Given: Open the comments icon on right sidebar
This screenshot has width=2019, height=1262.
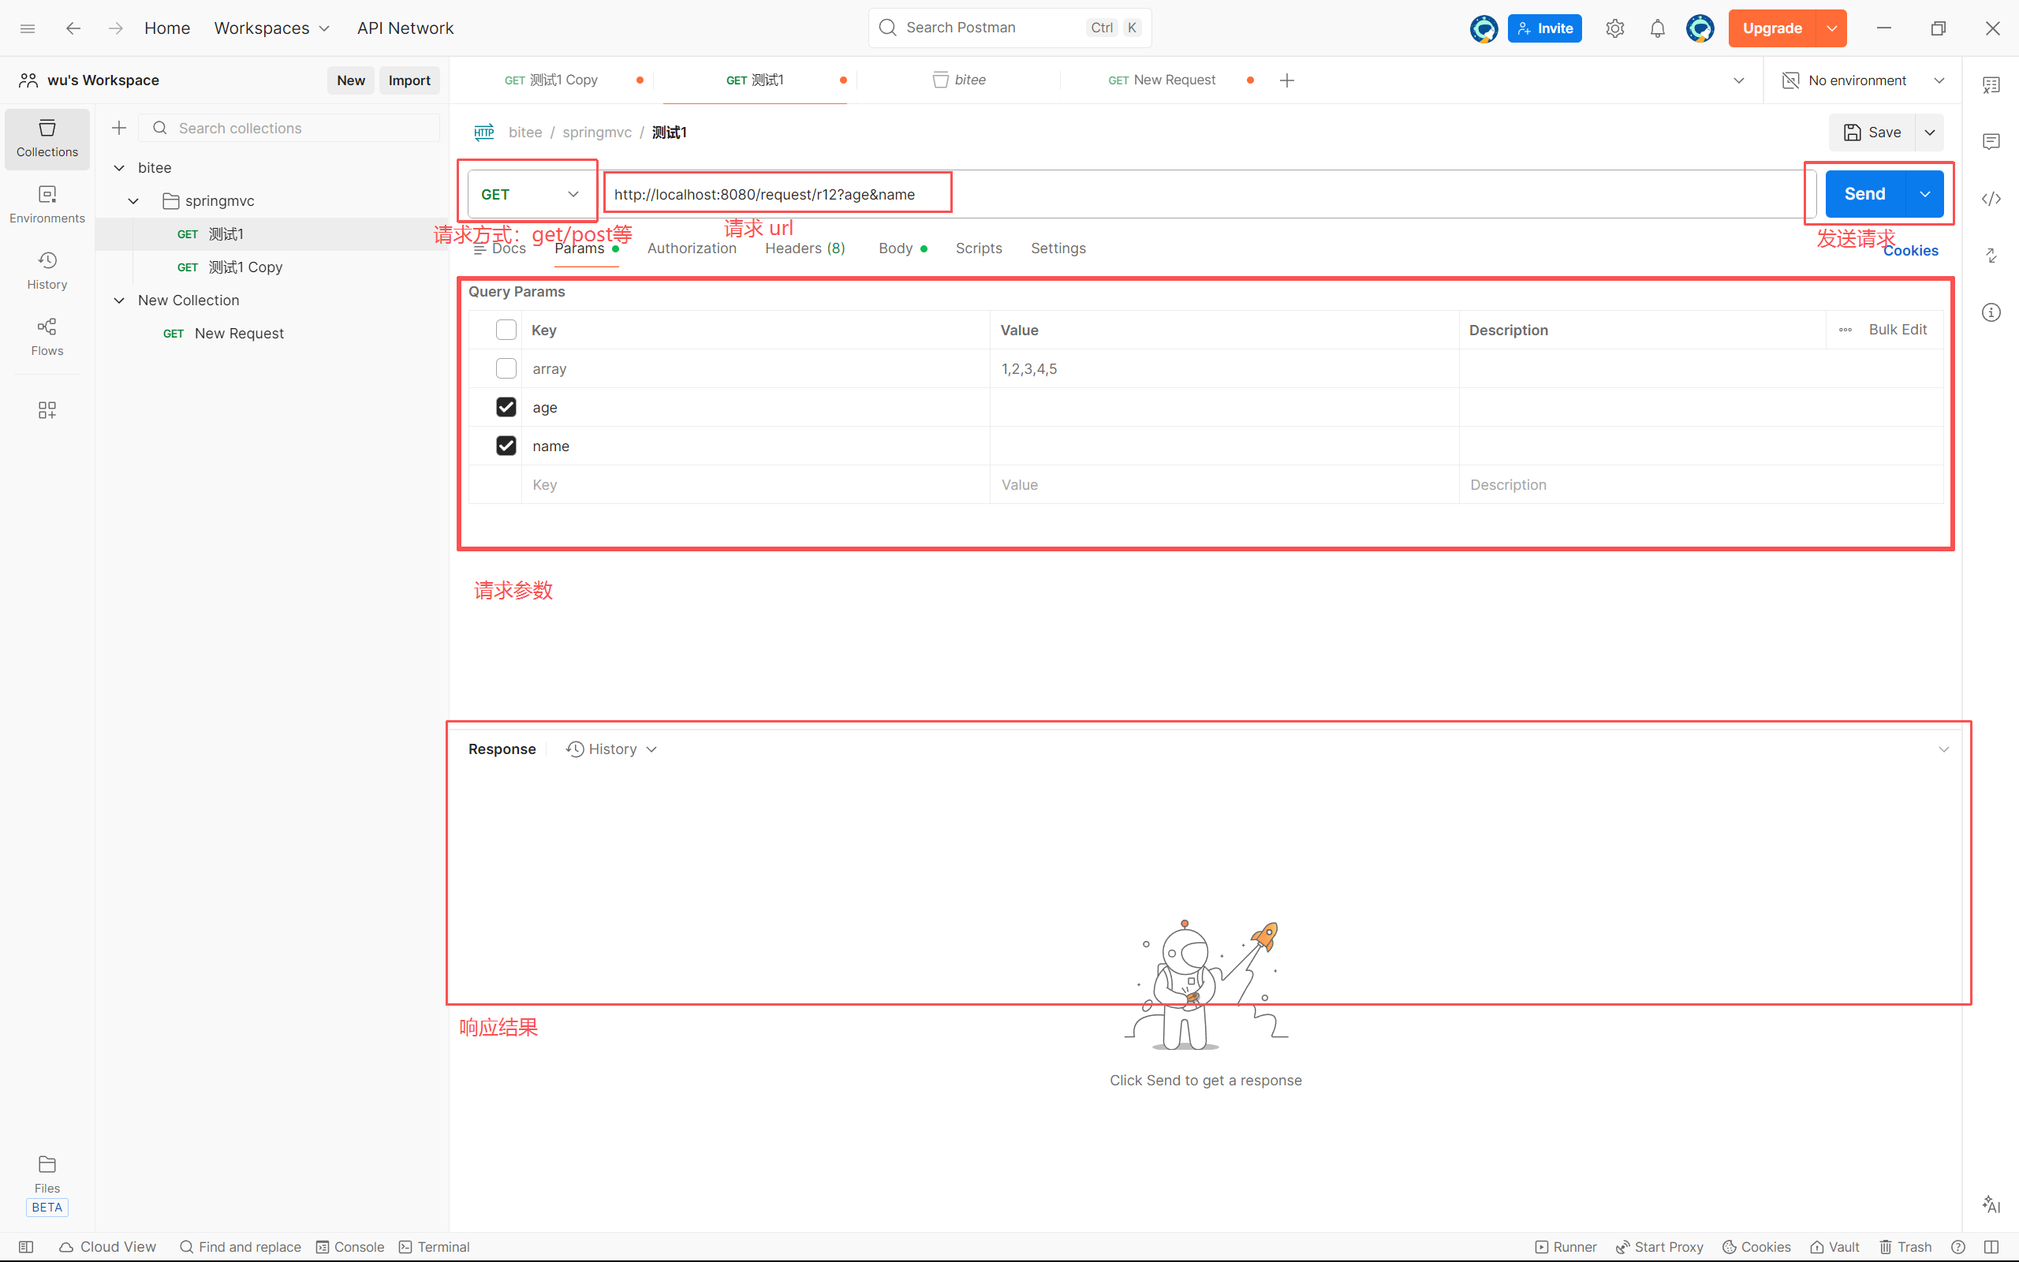Looking at the screenshot, I should 1991,142.
